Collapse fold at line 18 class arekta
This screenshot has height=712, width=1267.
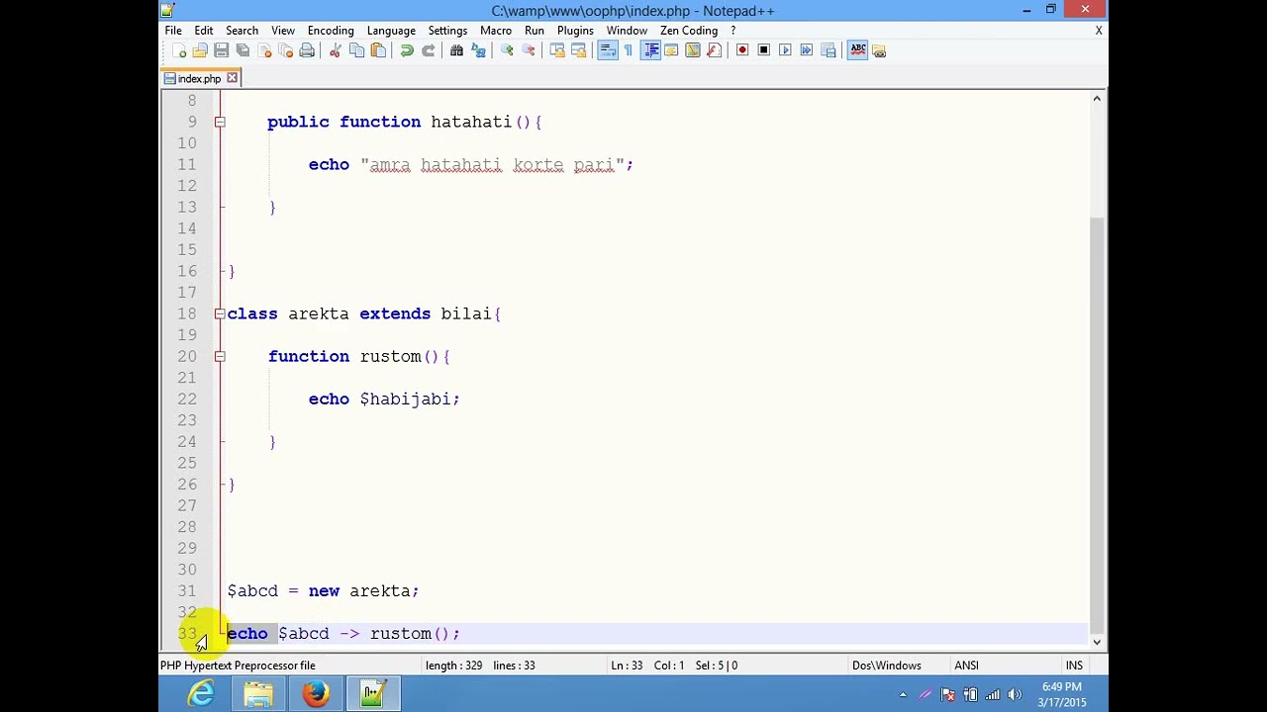(x=220, y=313)
